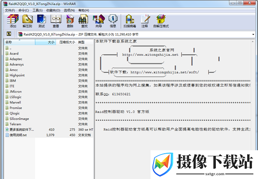Select the Advansys folder
The image size is (258, 179).
pos(49,64)
